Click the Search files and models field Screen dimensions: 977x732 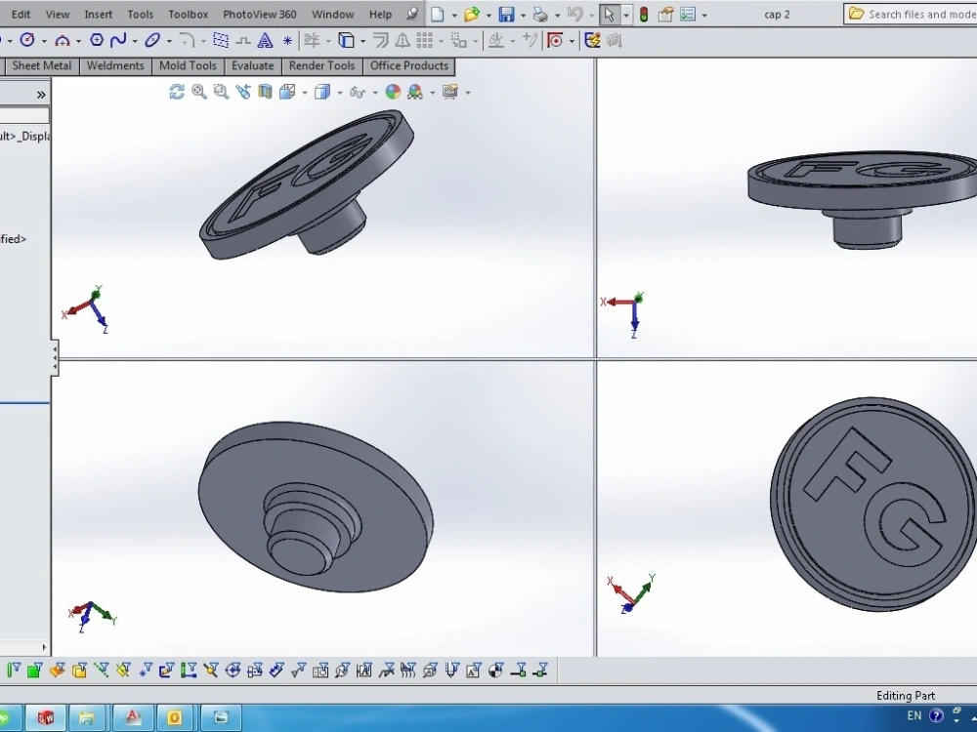[911, 15]
